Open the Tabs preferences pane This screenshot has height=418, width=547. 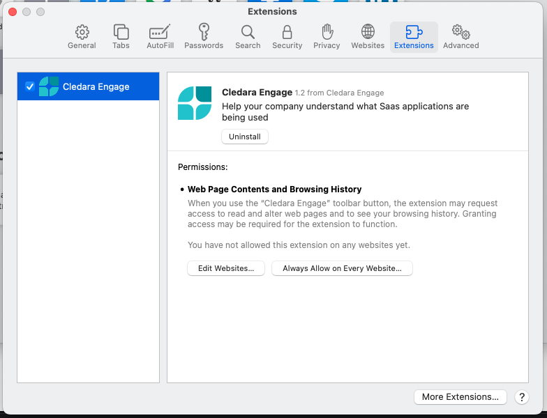[x=121, y=37]
